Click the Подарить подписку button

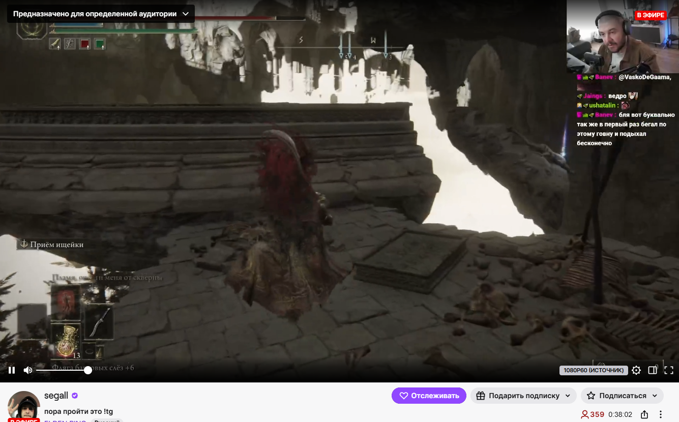[523, 396]
